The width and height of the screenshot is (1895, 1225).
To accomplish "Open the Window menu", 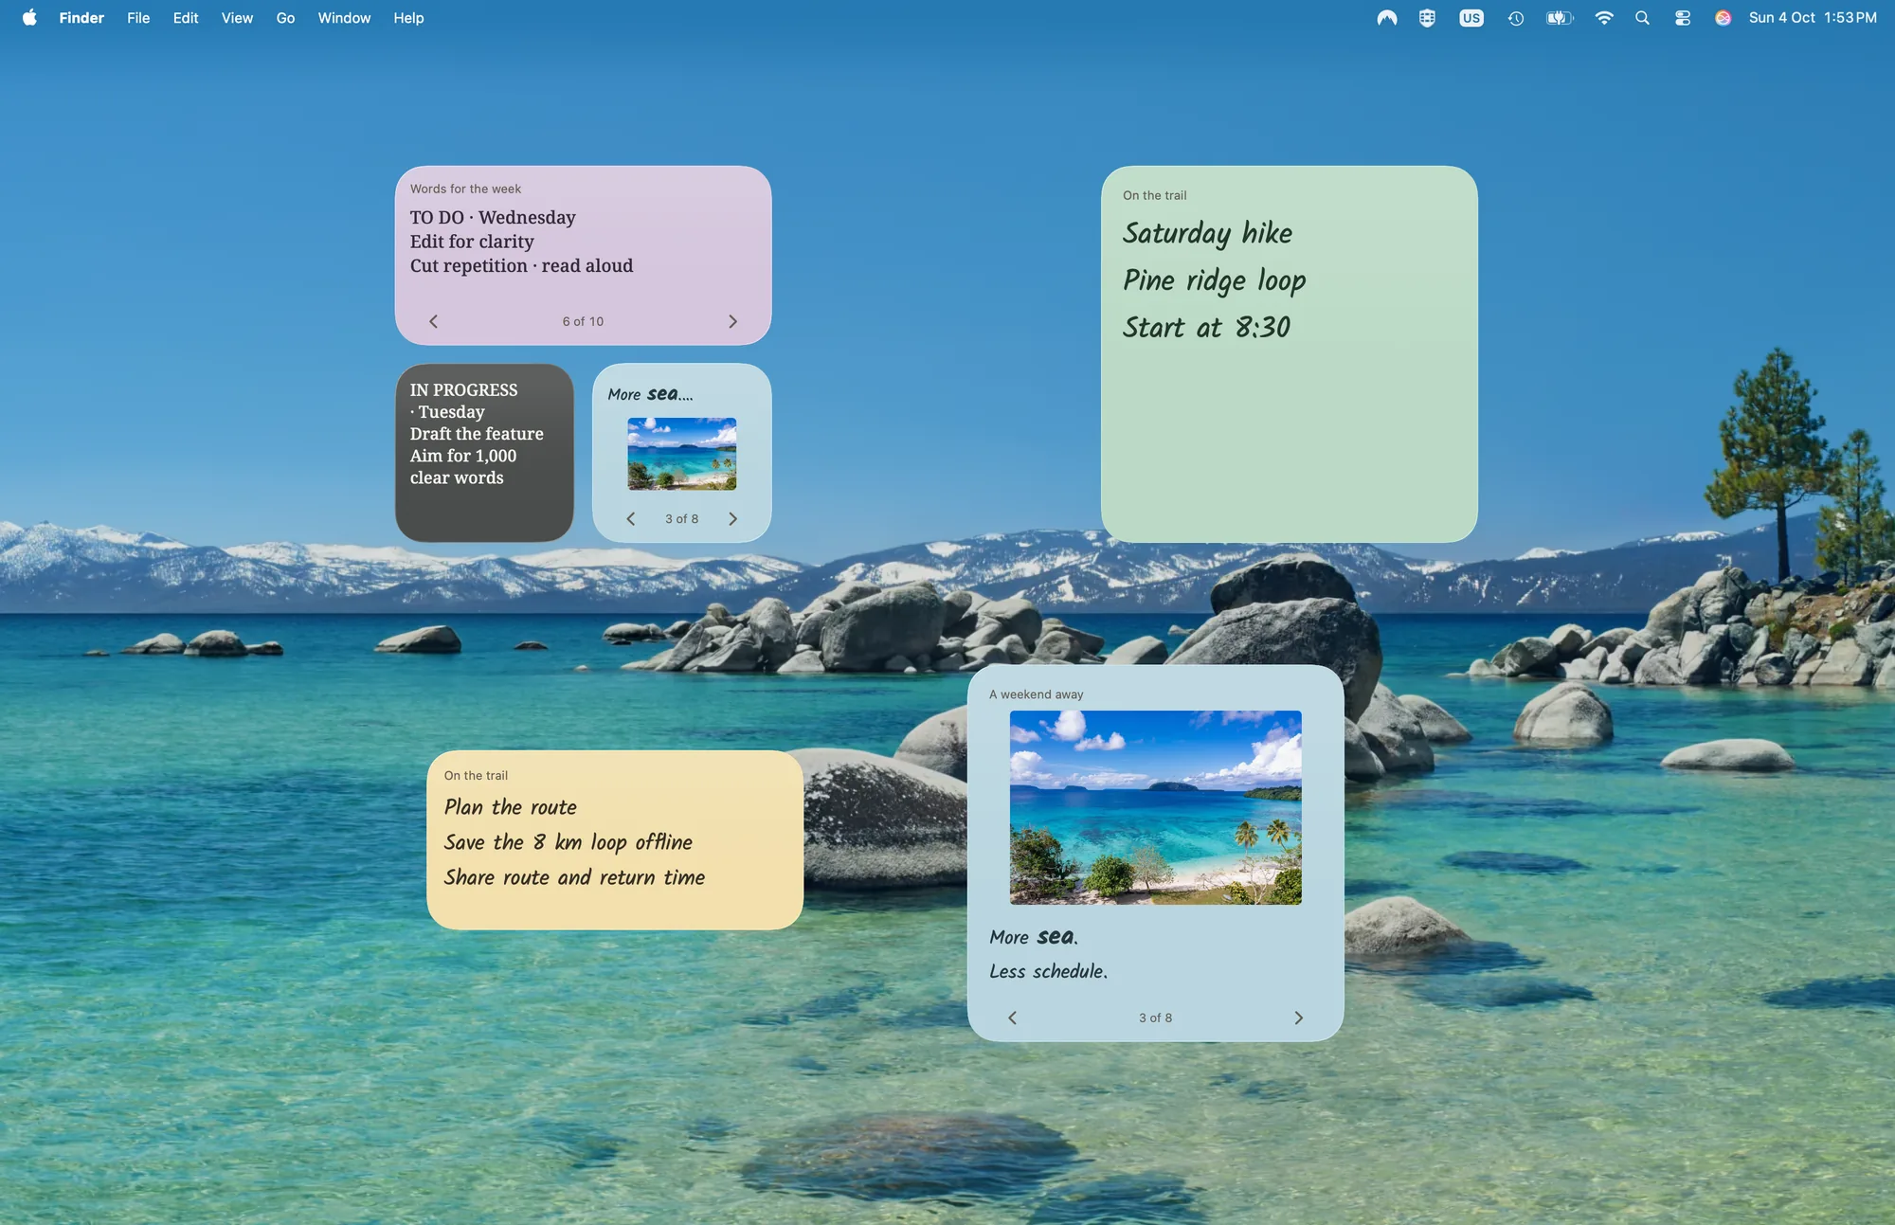I will click(x=344, y=17).
